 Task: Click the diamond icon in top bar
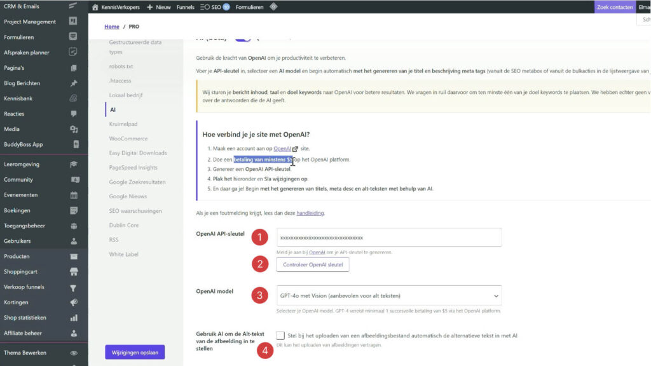click(273, 6)
